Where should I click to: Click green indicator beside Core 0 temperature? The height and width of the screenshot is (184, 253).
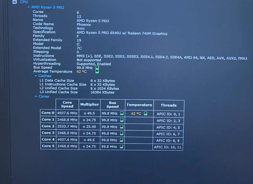tap(145, 113)
